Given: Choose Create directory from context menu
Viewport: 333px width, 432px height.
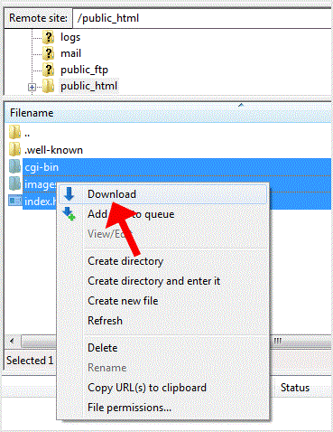Looking at the screenshot, I should coord(125,261).
